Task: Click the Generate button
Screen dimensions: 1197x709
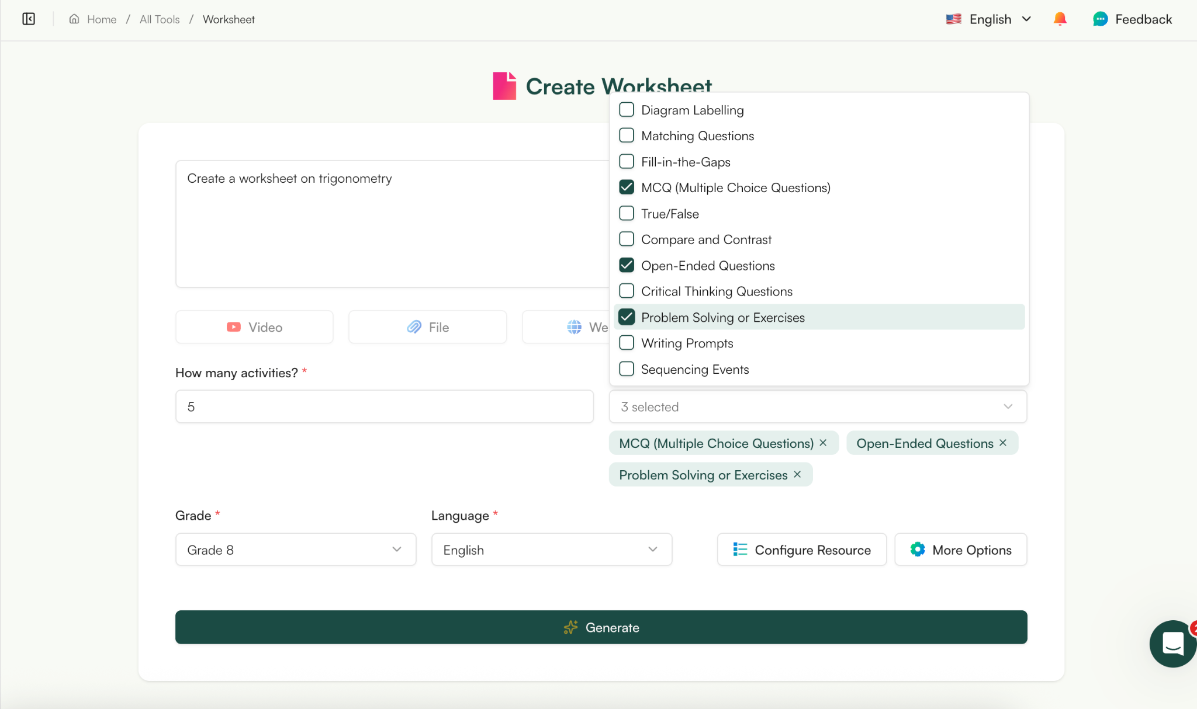Action: pyautogui.click(x=601, y=627)
